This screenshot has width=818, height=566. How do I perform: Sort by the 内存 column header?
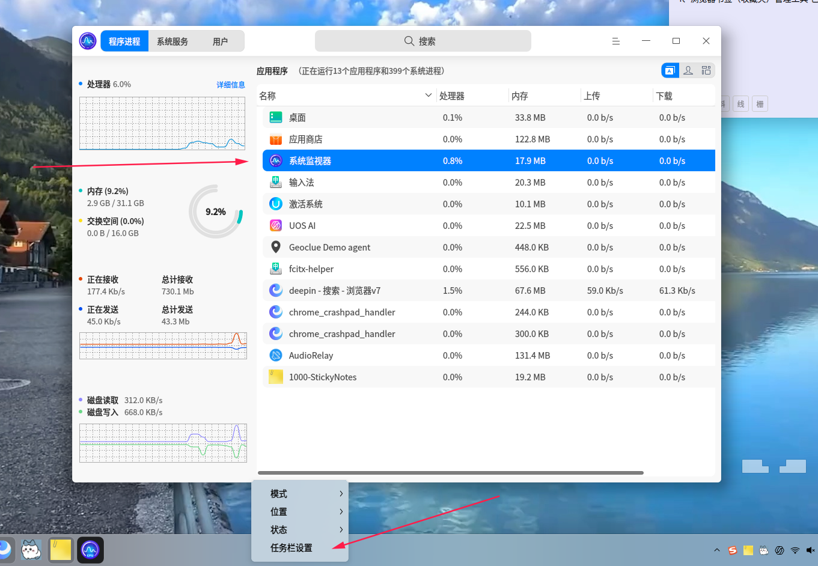click(520, 96)
